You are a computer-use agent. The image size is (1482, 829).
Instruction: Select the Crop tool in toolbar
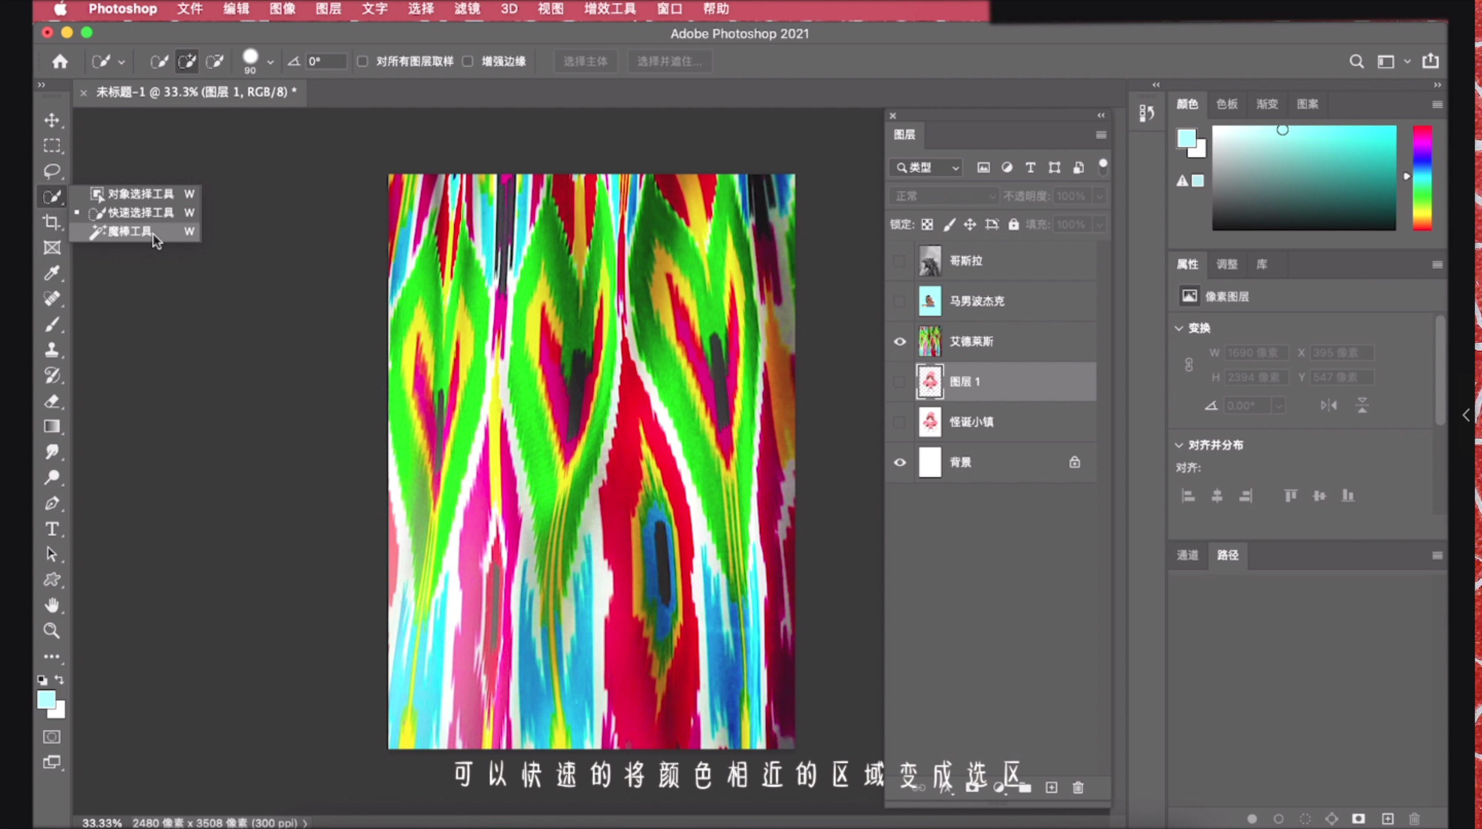tap(52, 222)
